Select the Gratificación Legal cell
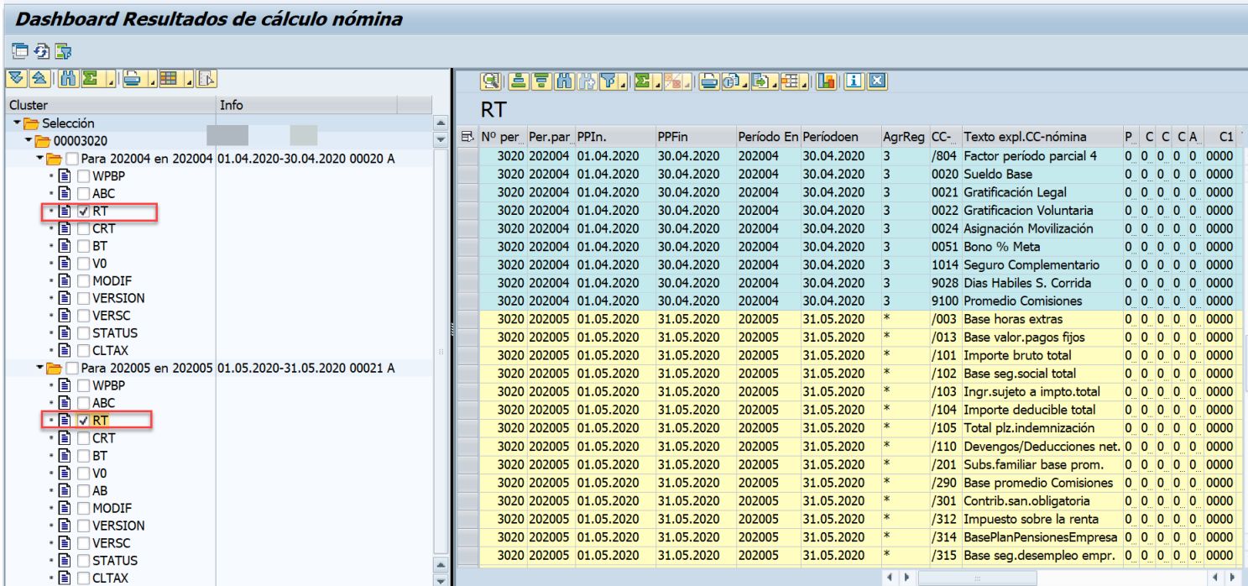The height and width of the screenshot is (586, 1248). pos(1042,192)
